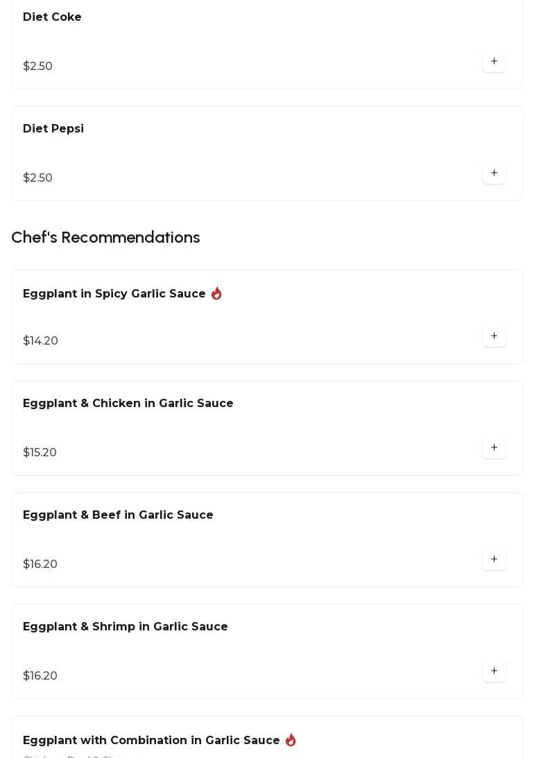Click the Chef's Recommendations section heading
Viewport: 534px width, 758px height.
tap(105, 238)
